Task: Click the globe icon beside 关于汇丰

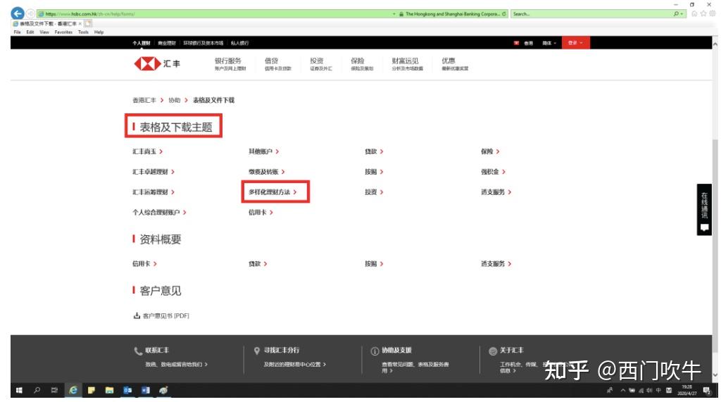Action: click(493, 351)
